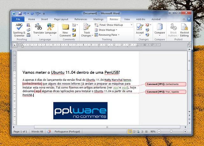
Task: Open the Translate menu
Action: 38,30
